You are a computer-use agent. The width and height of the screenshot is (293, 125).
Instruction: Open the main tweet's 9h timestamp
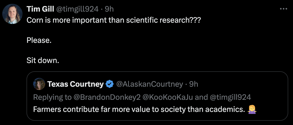point(109,9)
